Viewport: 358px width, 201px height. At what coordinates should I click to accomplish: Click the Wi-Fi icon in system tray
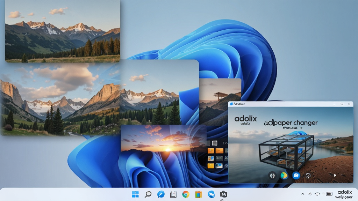point(317,194)
